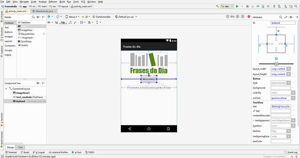Click the Clear All Constraints icon

pyautogui.click(x=70, y=23)
